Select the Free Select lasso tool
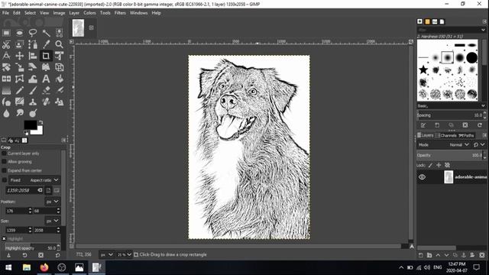Screen dimensions: 489x275 coord(33,33)
